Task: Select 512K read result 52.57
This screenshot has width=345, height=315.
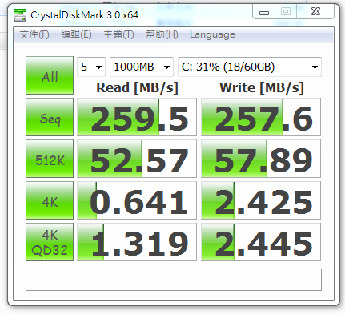Action: pos(137,159)
